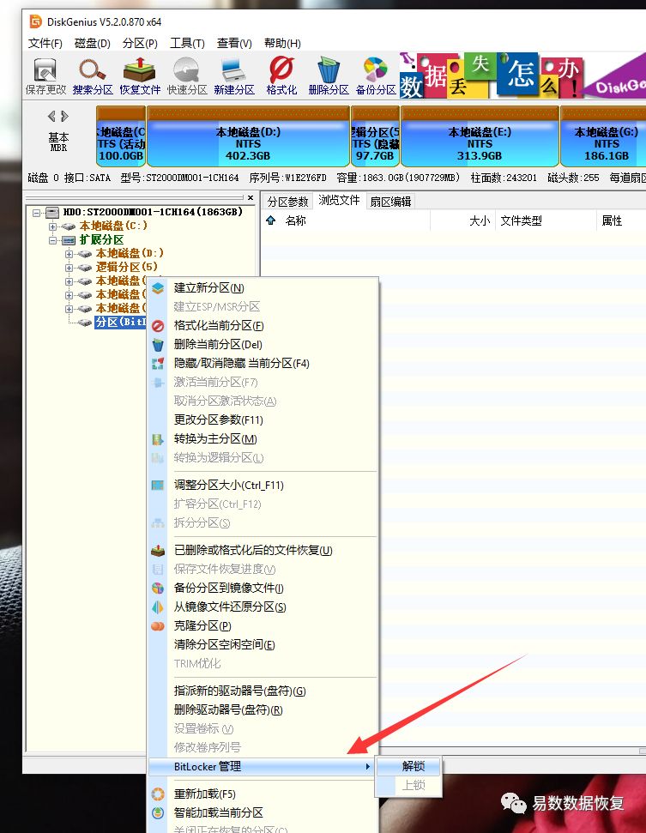
Task: Select the E: 313.9GB partition bar
Action: (x=480, y=136)
